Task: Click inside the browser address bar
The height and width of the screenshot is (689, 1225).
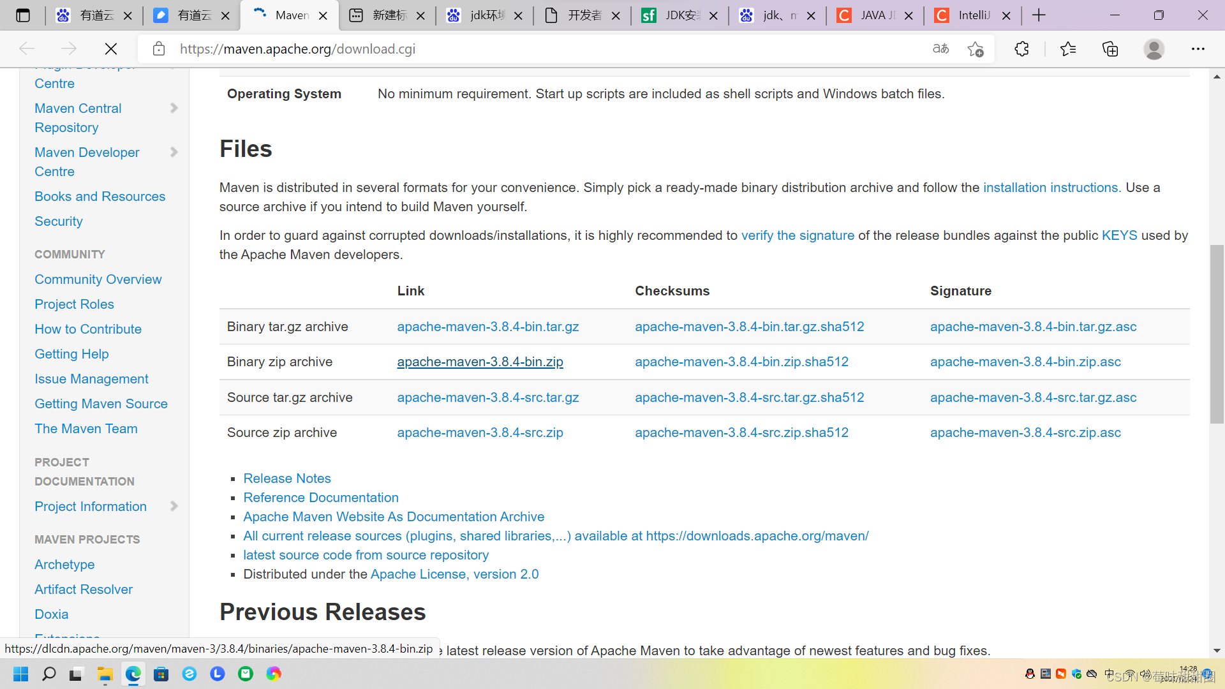Action: (x=510, y=48)
